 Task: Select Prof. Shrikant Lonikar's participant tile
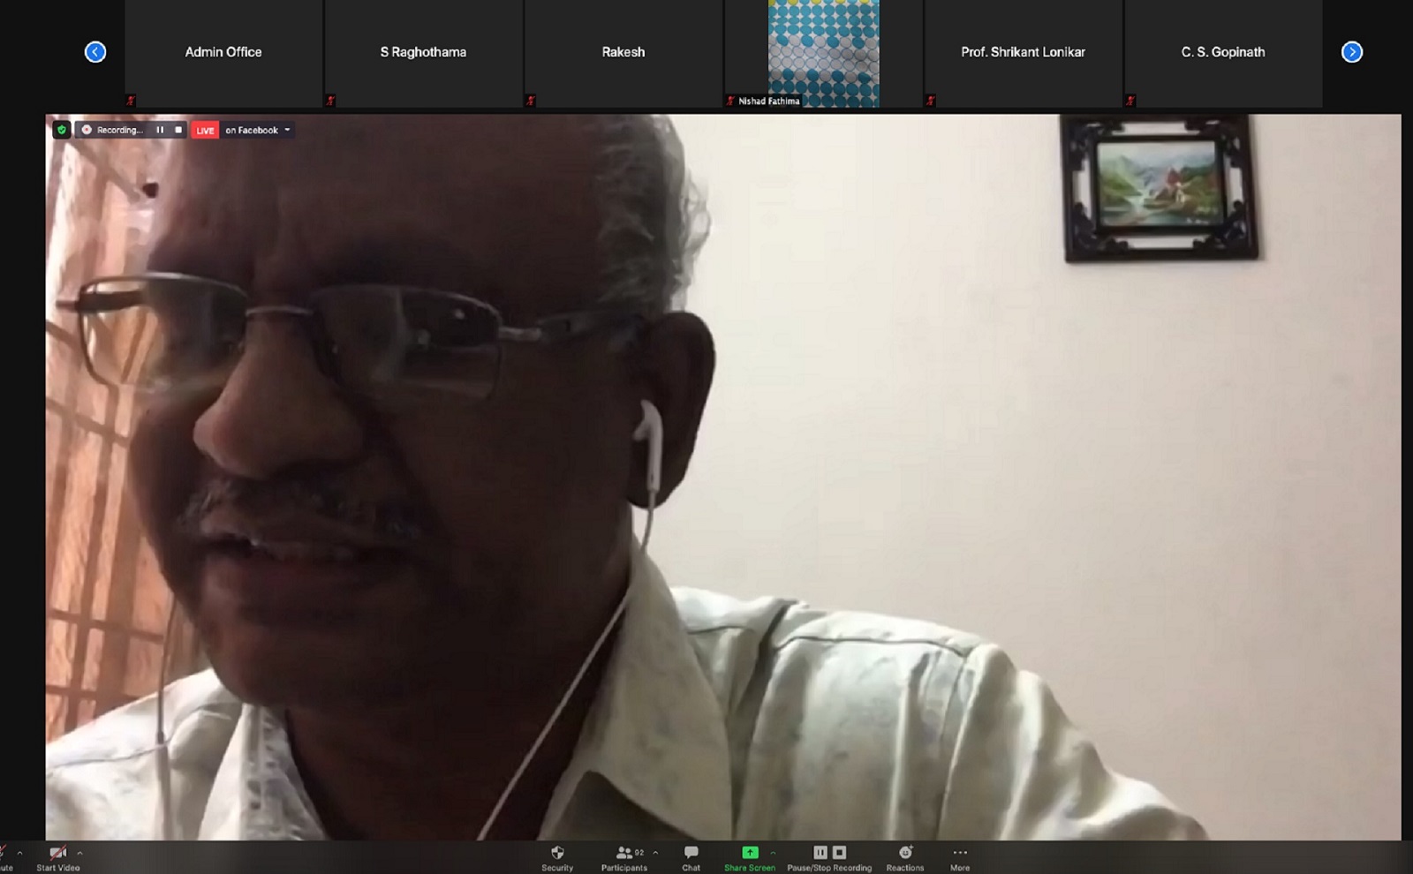click(1023, 53)
